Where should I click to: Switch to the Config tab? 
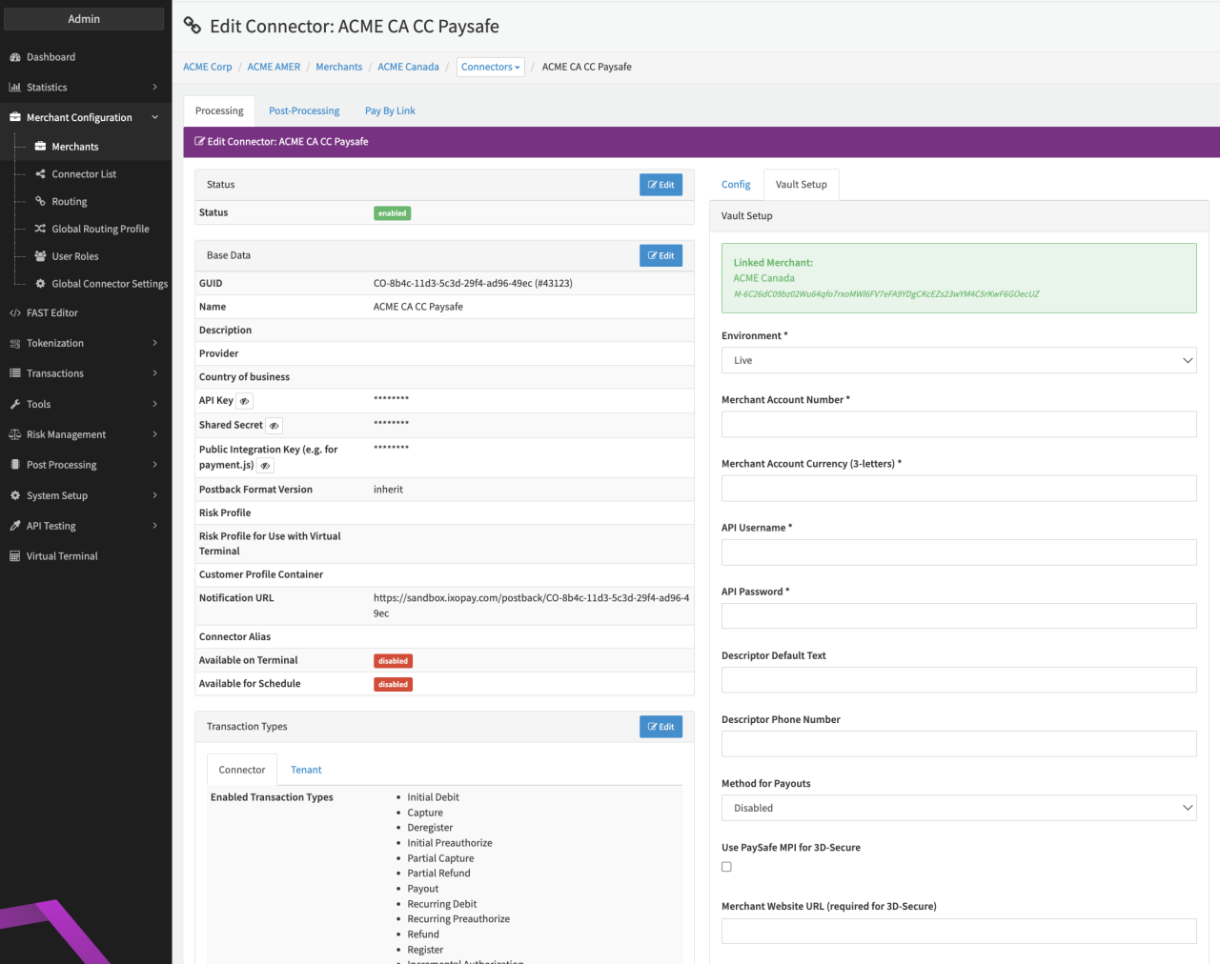click(x=736, y=185)
